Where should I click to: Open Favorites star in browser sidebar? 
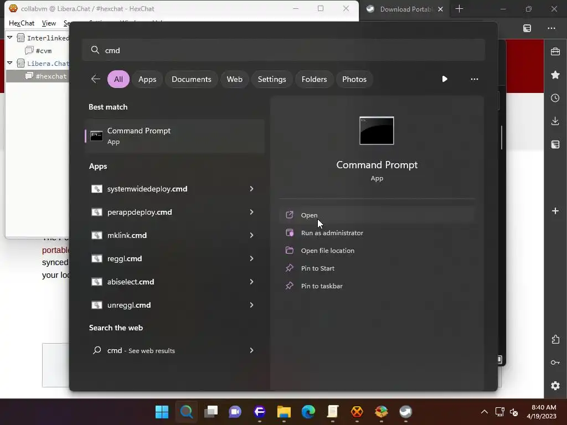point(555,75)
